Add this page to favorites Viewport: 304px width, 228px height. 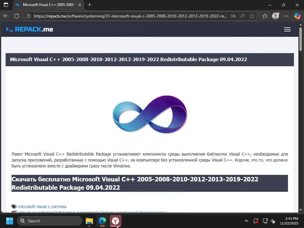252,16
